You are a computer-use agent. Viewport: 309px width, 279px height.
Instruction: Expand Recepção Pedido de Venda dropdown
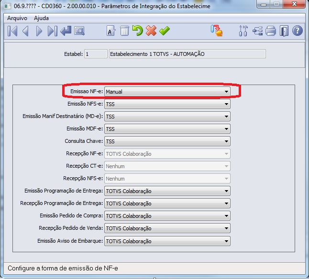[167, 228]
